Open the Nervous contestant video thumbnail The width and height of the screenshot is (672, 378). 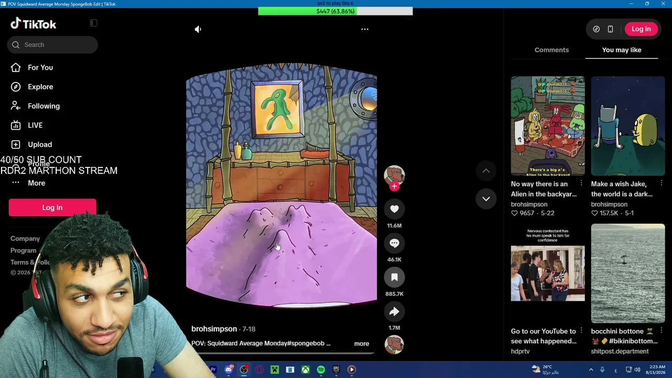548,273
